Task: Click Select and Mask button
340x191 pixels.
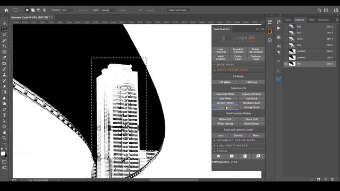Action: pyautogui.click(x=178, y=10)
